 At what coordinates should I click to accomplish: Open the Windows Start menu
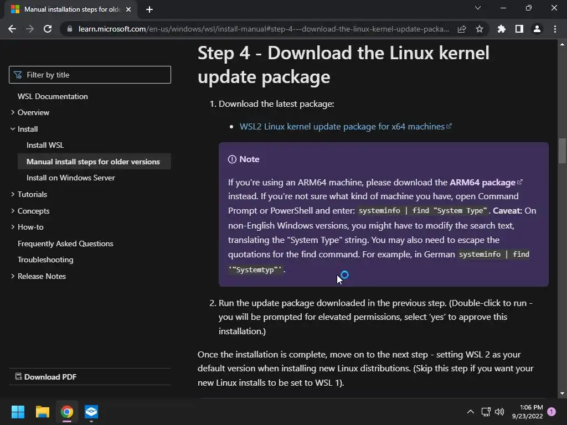pyautogui.click(x=18, y=412)
